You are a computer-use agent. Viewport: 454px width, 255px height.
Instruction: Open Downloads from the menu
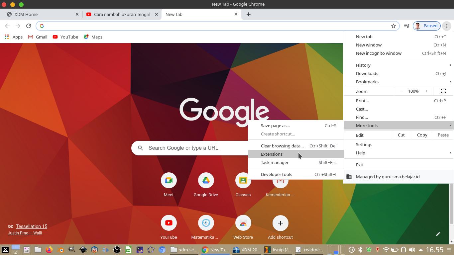(398, 73)
